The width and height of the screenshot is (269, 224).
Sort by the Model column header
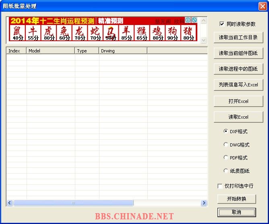click(50, 51)
